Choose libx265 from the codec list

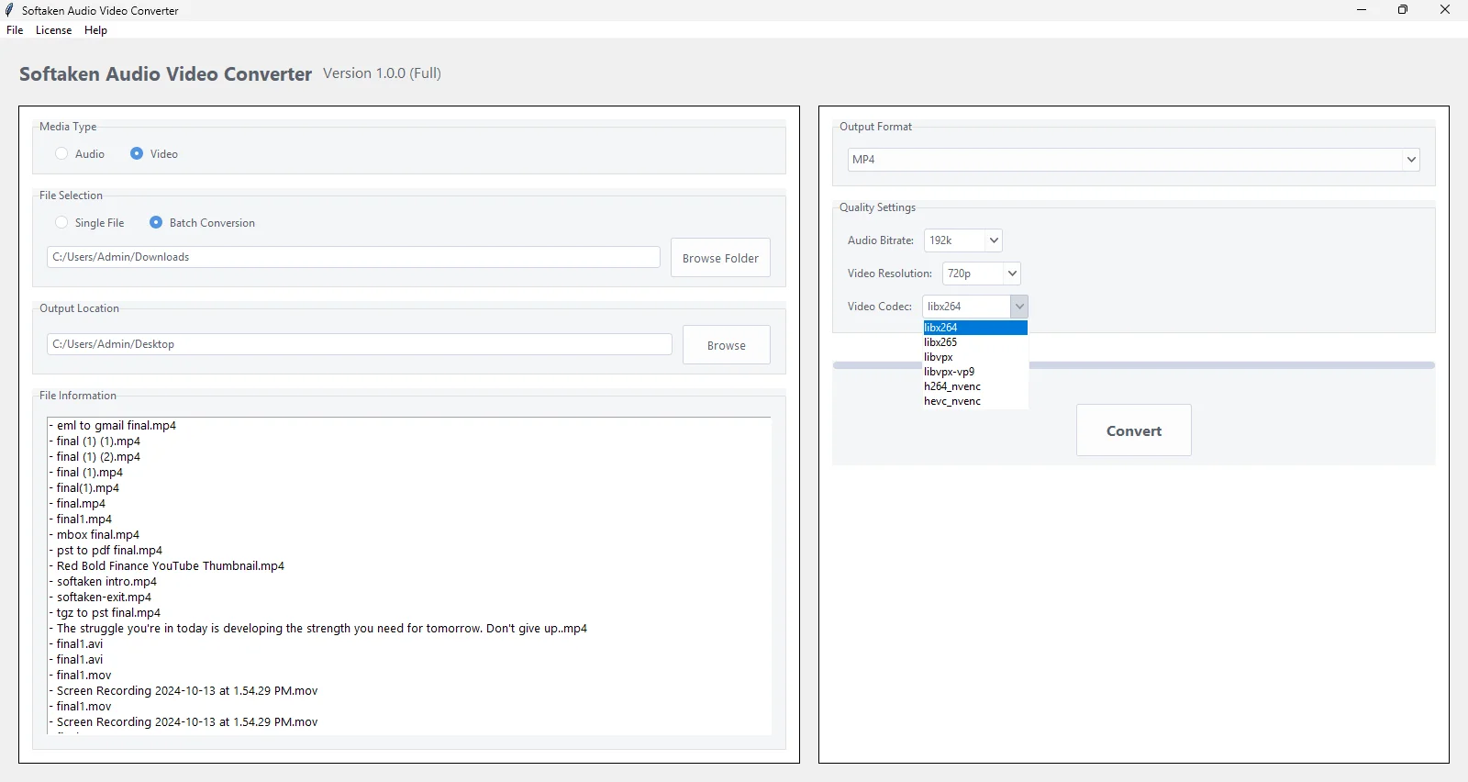coord(940,342)
